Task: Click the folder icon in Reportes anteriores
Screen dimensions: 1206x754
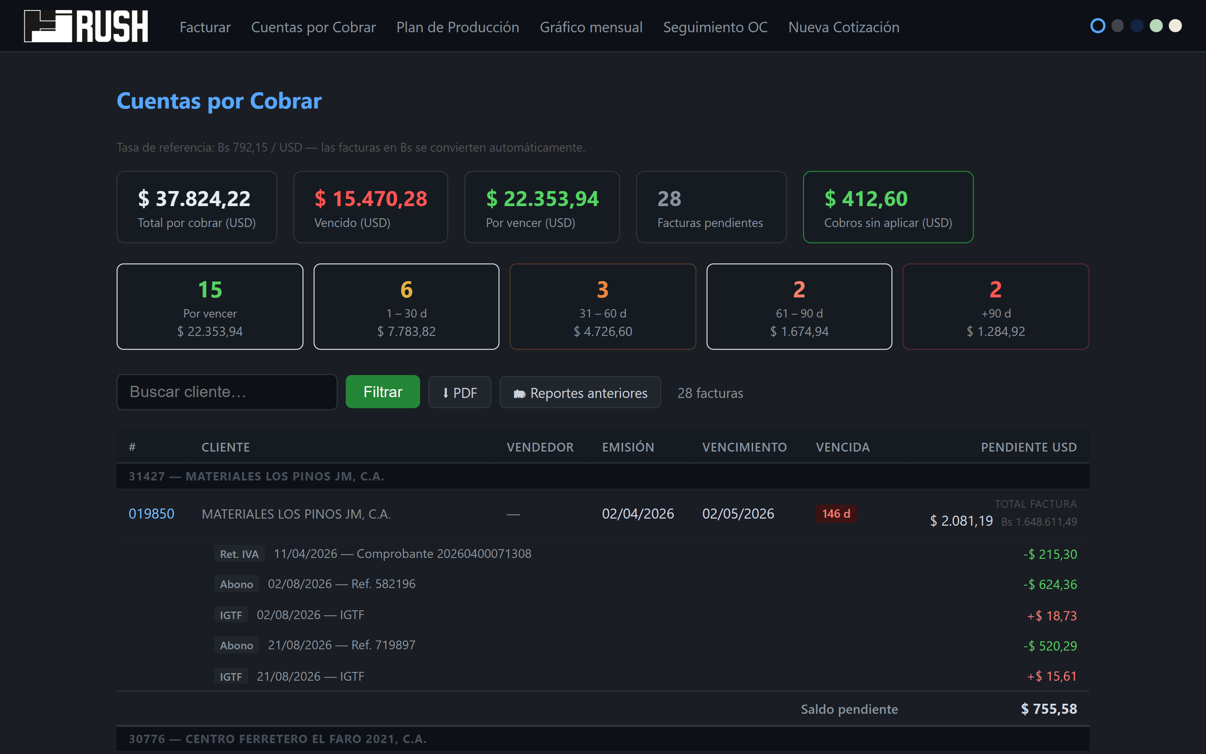Action: [x=519, y=394]
